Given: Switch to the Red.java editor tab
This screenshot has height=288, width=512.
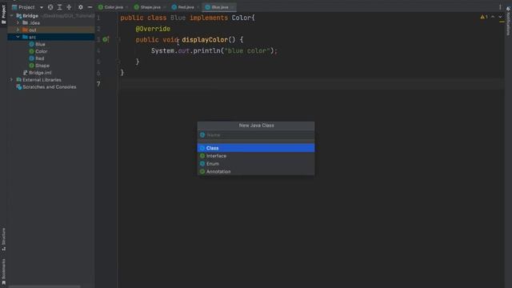Looking at the screenshot, I should [186, 7].
